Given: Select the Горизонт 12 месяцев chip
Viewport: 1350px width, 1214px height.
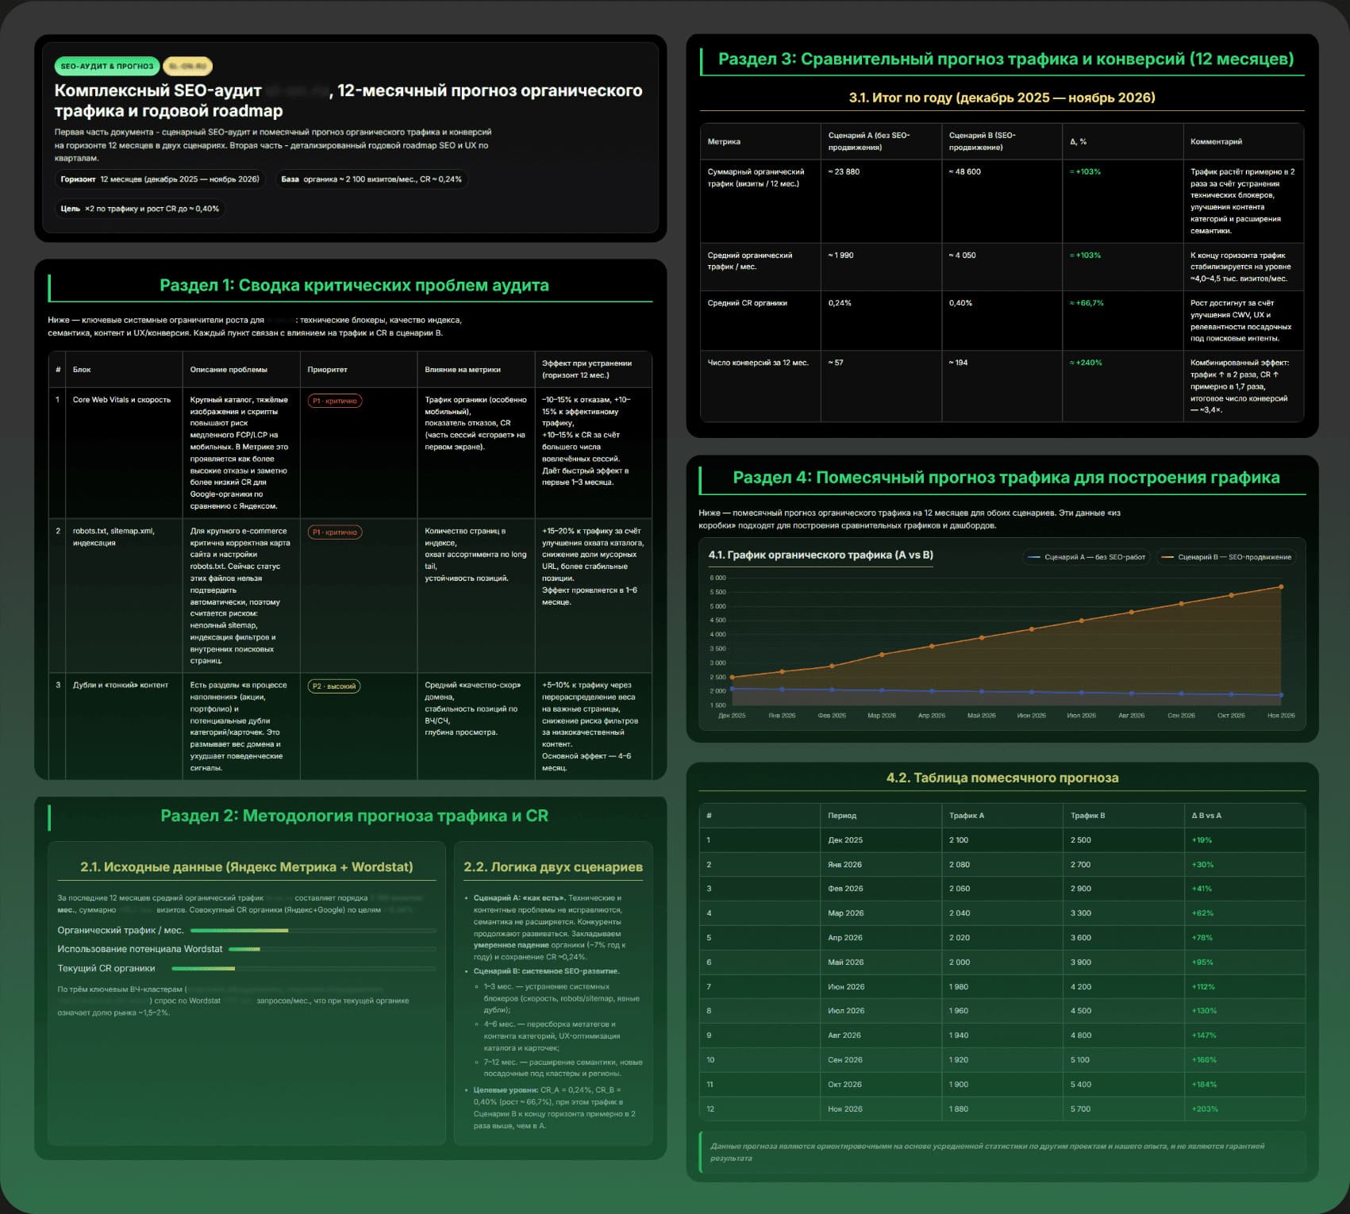Looking at the screenshot, I should 160,179.
